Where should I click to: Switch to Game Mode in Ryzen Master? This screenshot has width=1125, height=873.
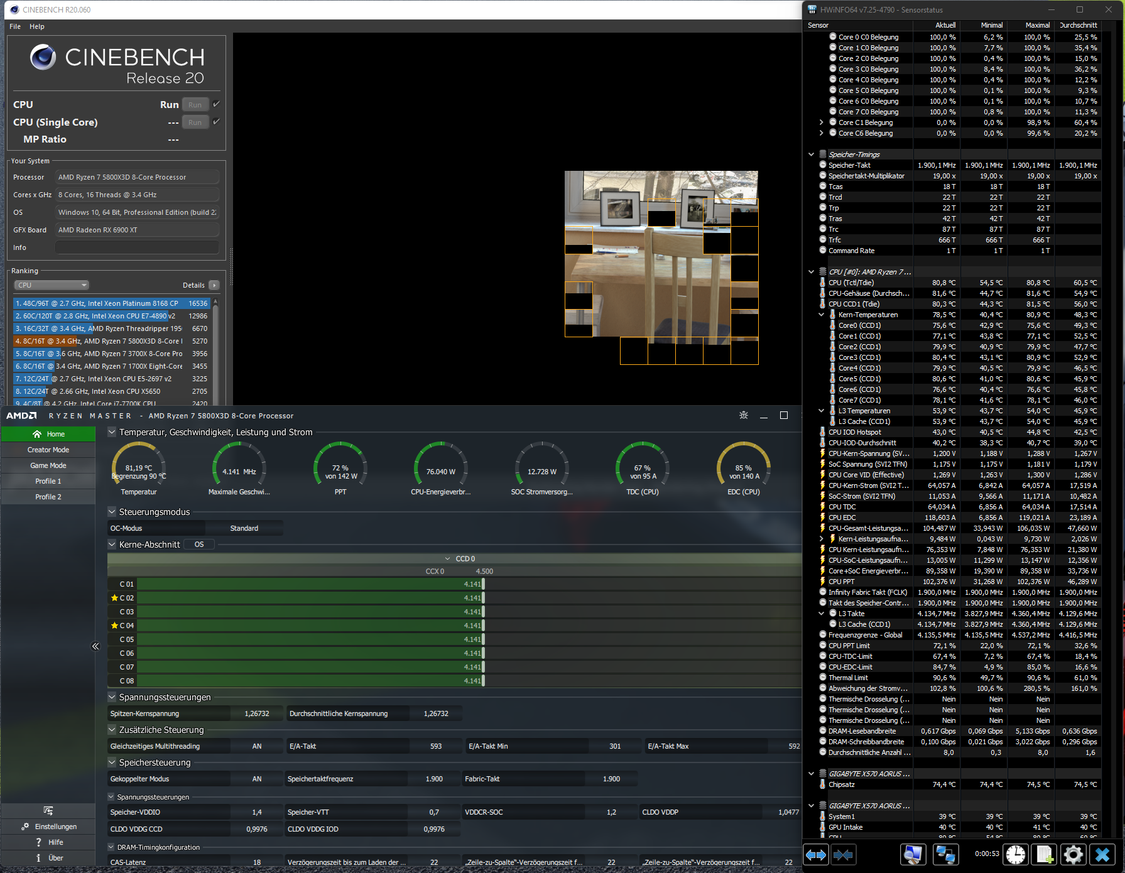[x=48, y=465]
